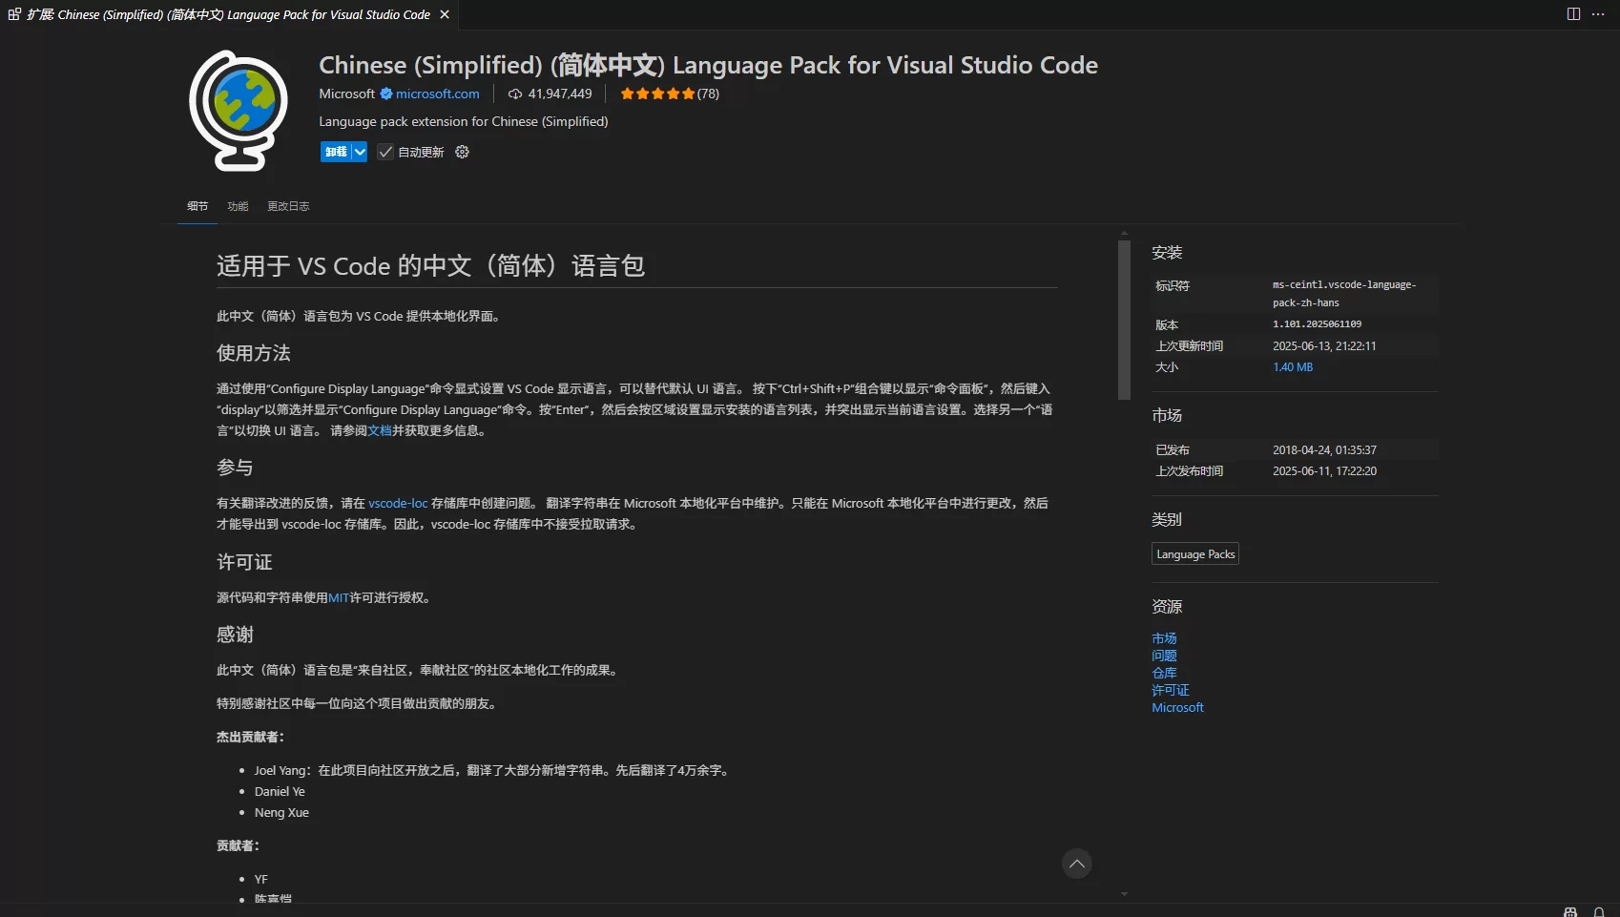
Task: Click published date 2018-04-24, 01:35:37
Action: point(1324,449)
